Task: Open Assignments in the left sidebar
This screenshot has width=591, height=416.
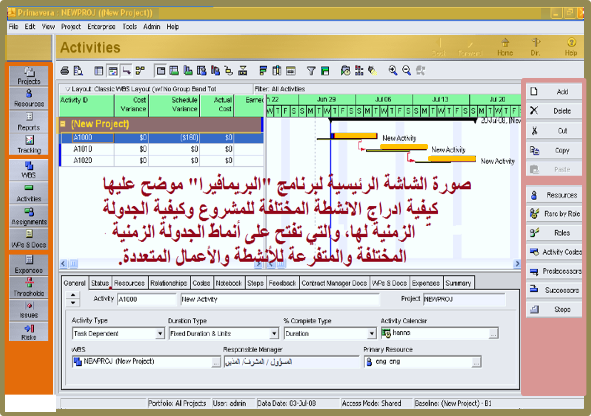Action: (29, 216)
